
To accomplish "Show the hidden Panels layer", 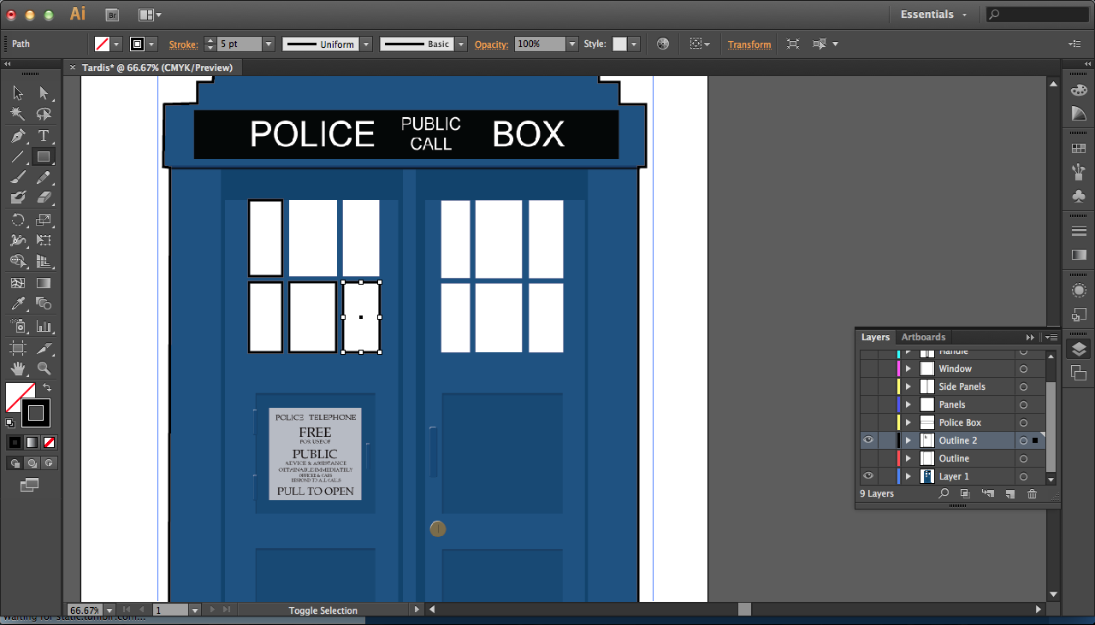I will coord(868,404).
